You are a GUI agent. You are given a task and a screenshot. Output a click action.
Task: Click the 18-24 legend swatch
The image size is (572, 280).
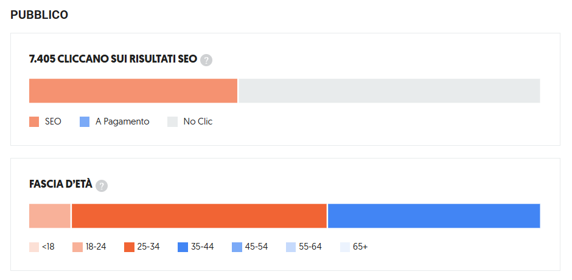(78, 247)
